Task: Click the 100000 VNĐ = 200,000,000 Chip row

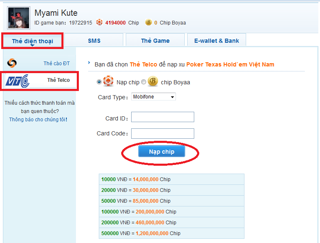Action: click(172, 212)
